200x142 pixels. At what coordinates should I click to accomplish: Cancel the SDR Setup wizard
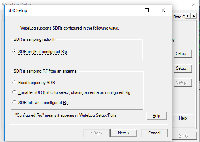coord(154,133)
